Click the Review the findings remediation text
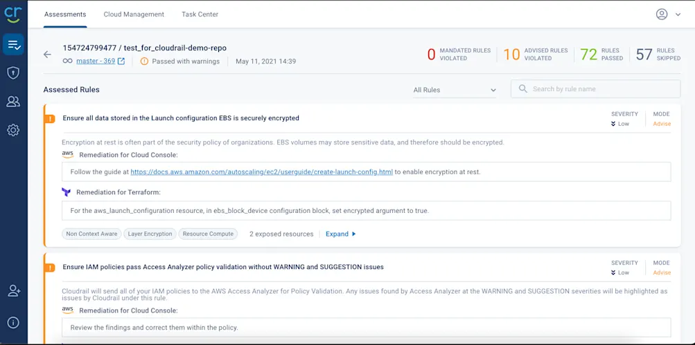This screenshot has width=695, height=345. [155, 328]
